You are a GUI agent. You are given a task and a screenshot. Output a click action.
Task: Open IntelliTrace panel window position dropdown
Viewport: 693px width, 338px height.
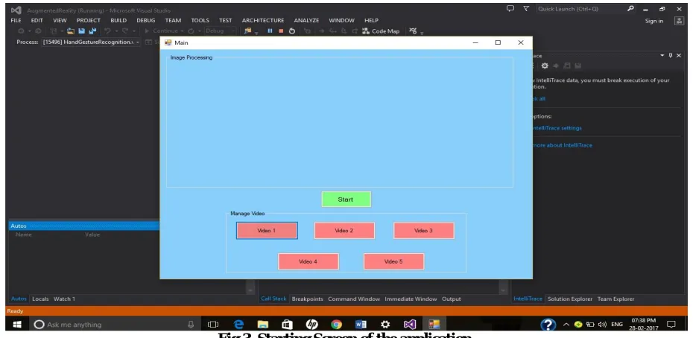pyautogui.click(x=662, y=55)
